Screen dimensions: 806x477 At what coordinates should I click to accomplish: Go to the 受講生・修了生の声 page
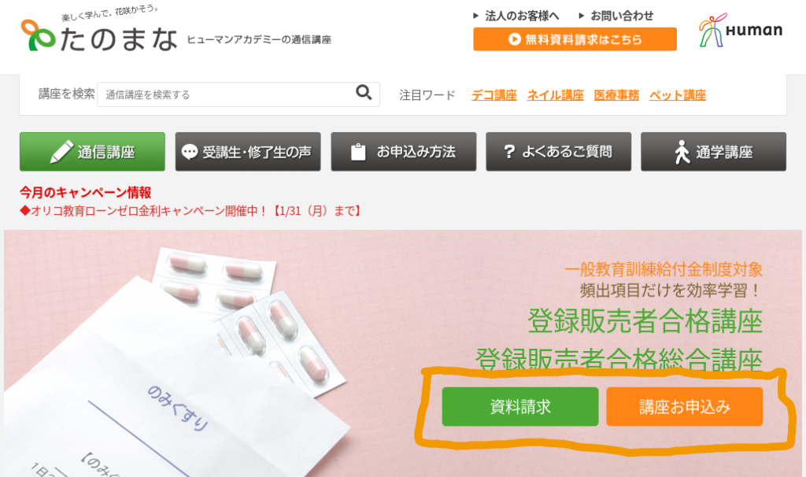(248, 152)
